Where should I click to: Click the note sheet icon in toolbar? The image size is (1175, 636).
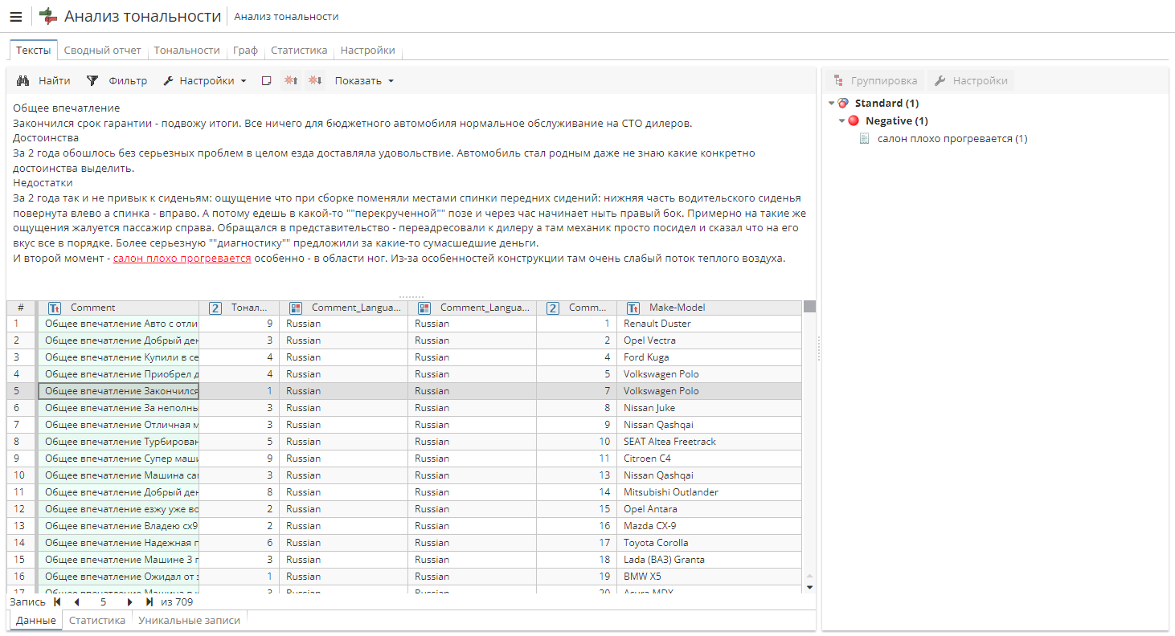click(267, 81)
